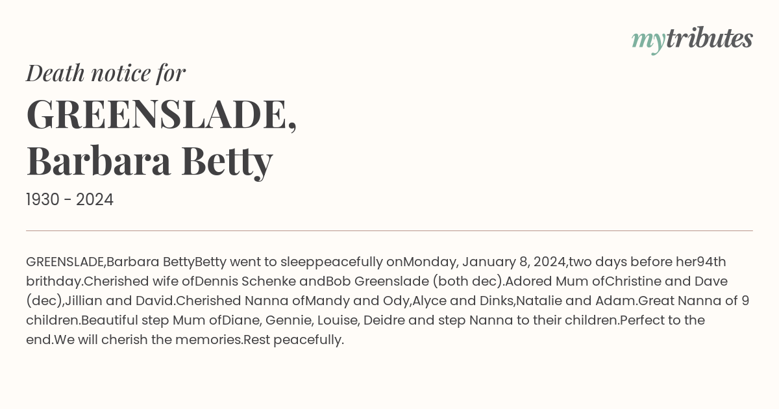Click the name Barbara Betty
The height and width of the screenshot is (409, 779).
click(x=149, y=162)
